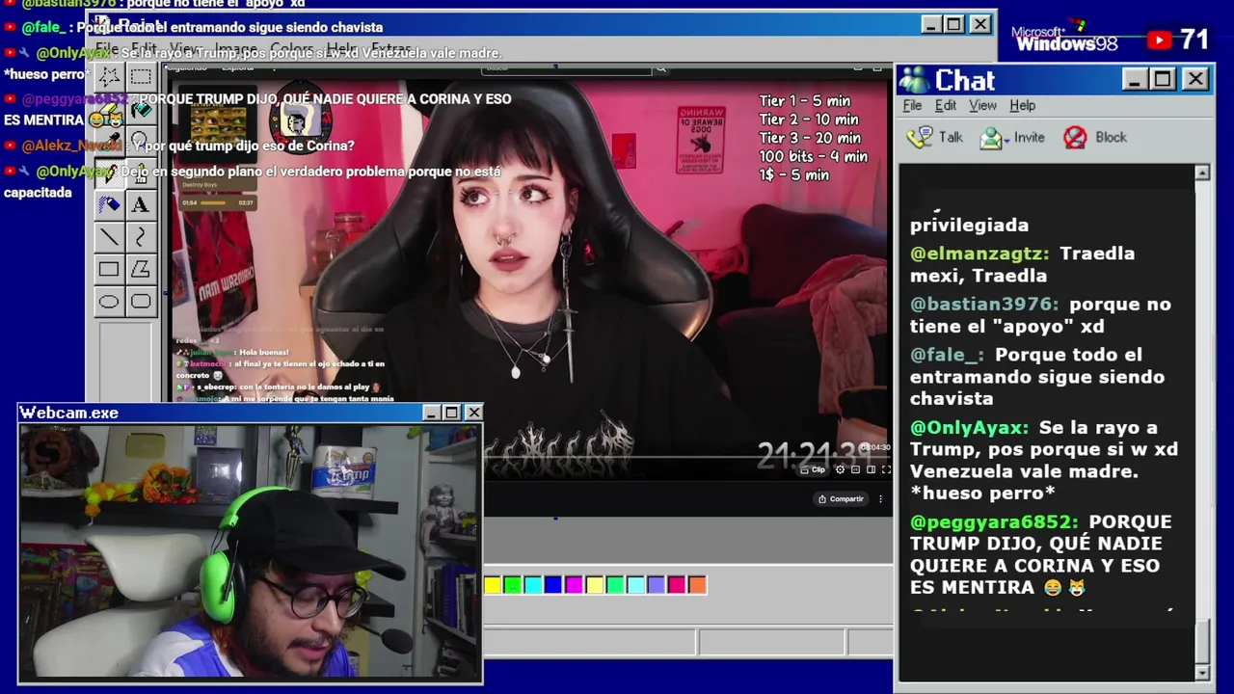Click the Invite button in Chat
The height and width of the screenshot is (694, 1234).
click(1012, 137)
